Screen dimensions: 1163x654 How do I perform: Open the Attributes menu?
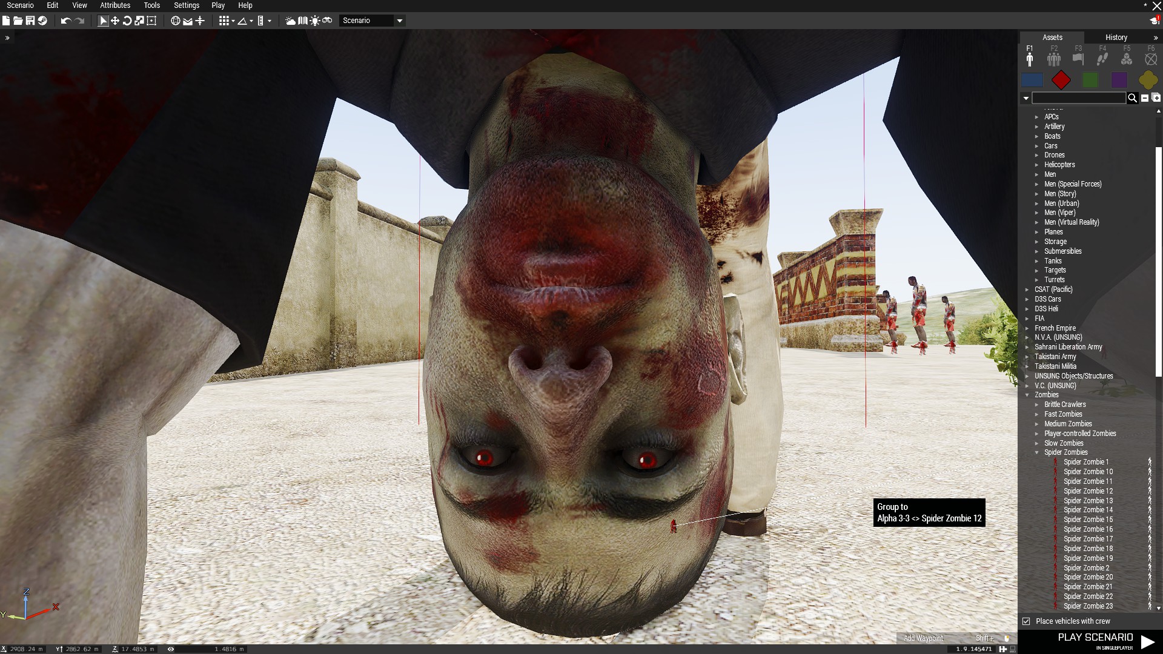click(115, 5)
